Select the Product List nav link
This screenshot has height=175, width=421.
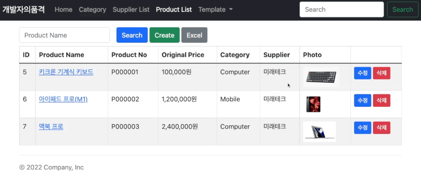click(x=174, y=10)
